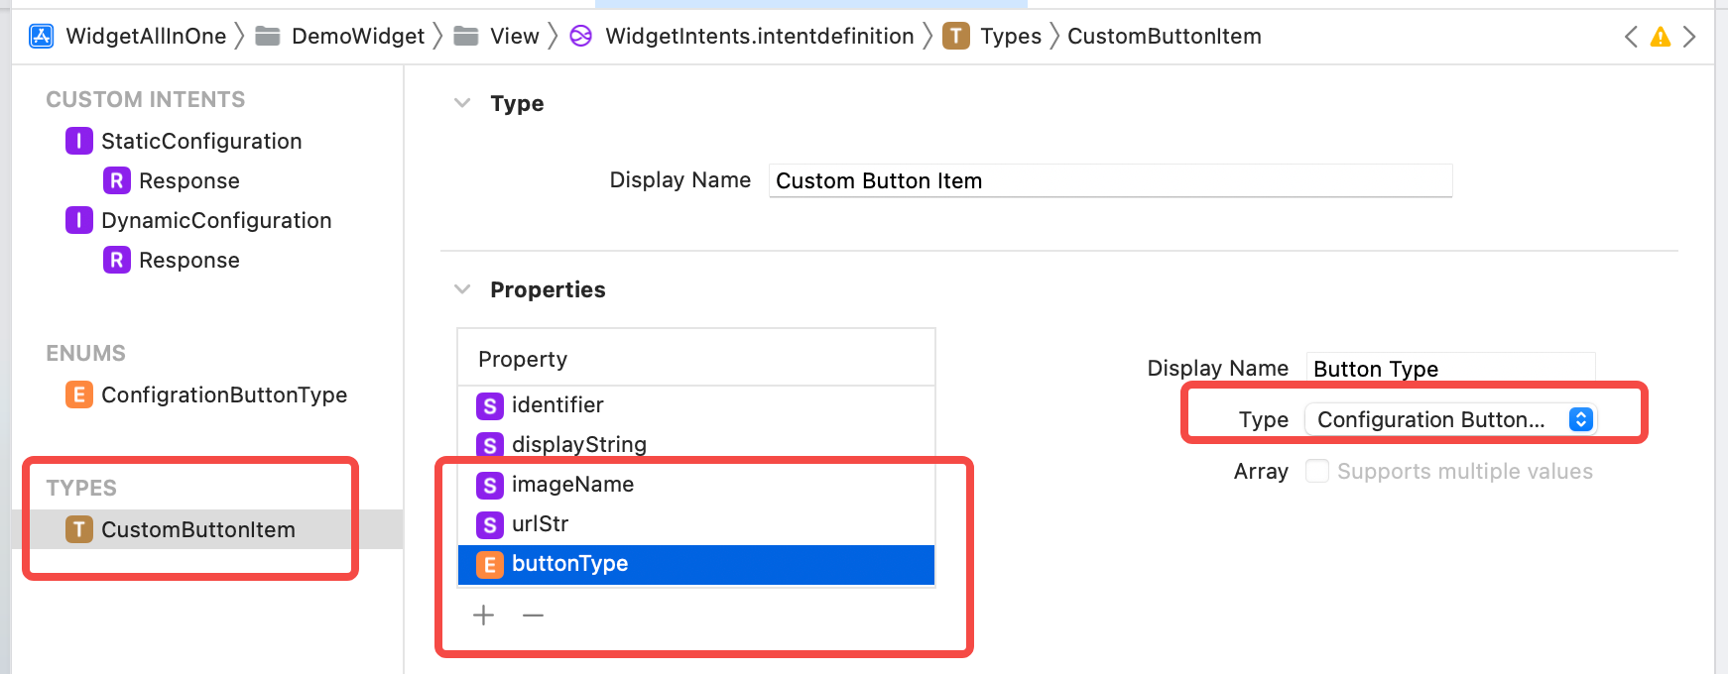Viewport: 1728px width, 674px height.
Task: Click the WidgetIntents.intentdefinition file icon
Action: pos(581,37)
